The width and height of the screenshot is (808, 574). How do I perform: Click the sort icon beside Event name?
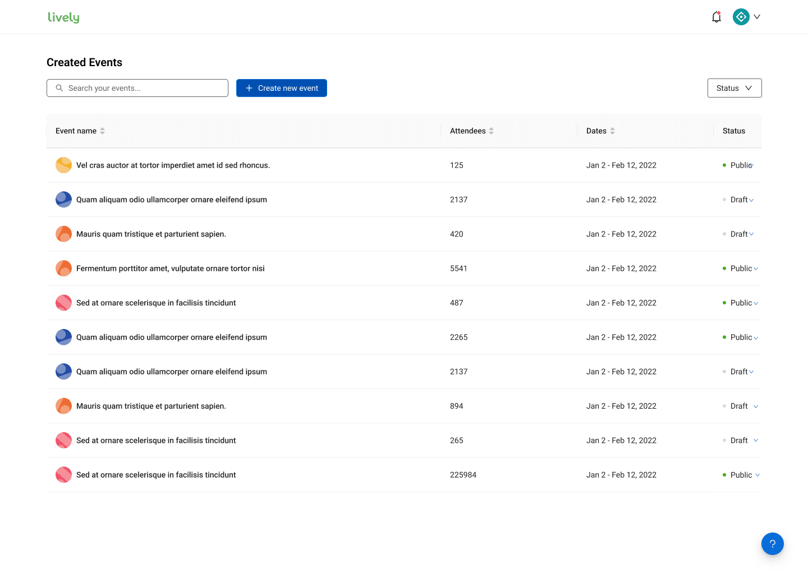[102, 131]
